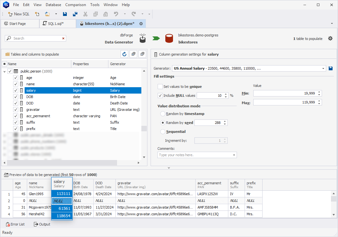Click the red bikestores database icon
Viewport: 338px width, 237px height.
[x=169, y=38]
